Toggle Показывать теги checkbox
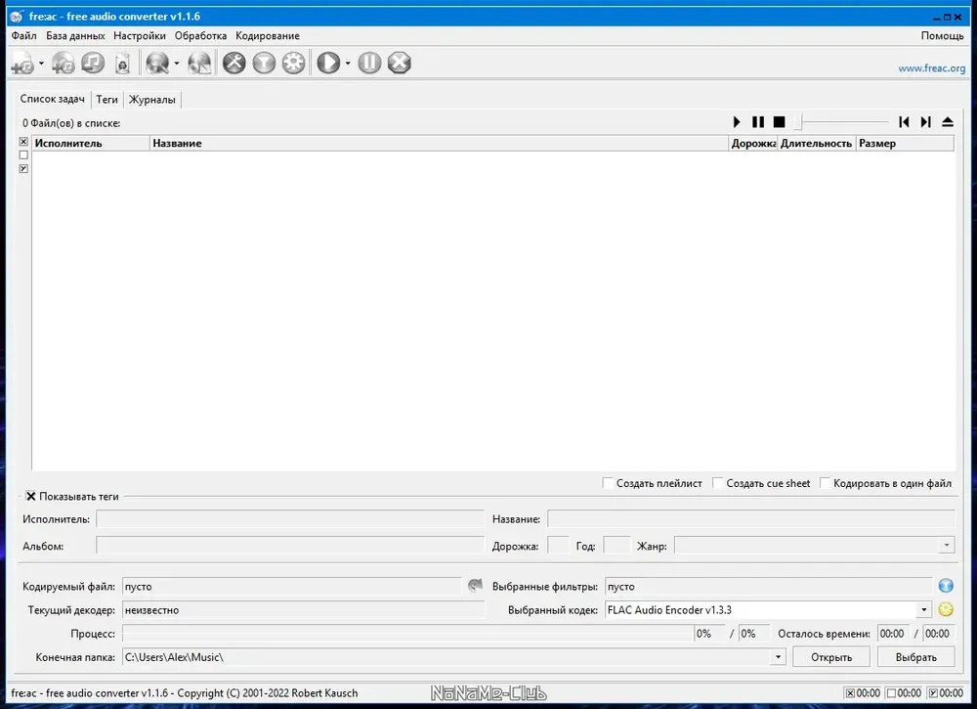 click(x=30, y=497)
